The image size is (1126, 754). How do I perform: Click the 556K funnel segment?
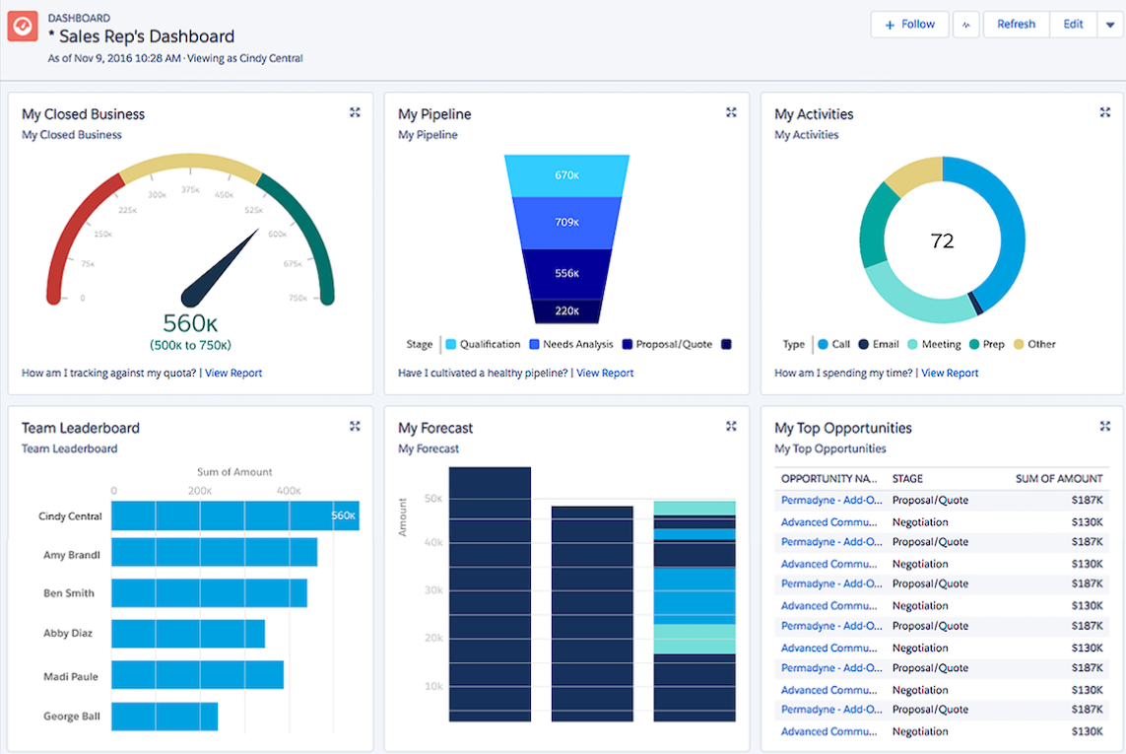566,274
